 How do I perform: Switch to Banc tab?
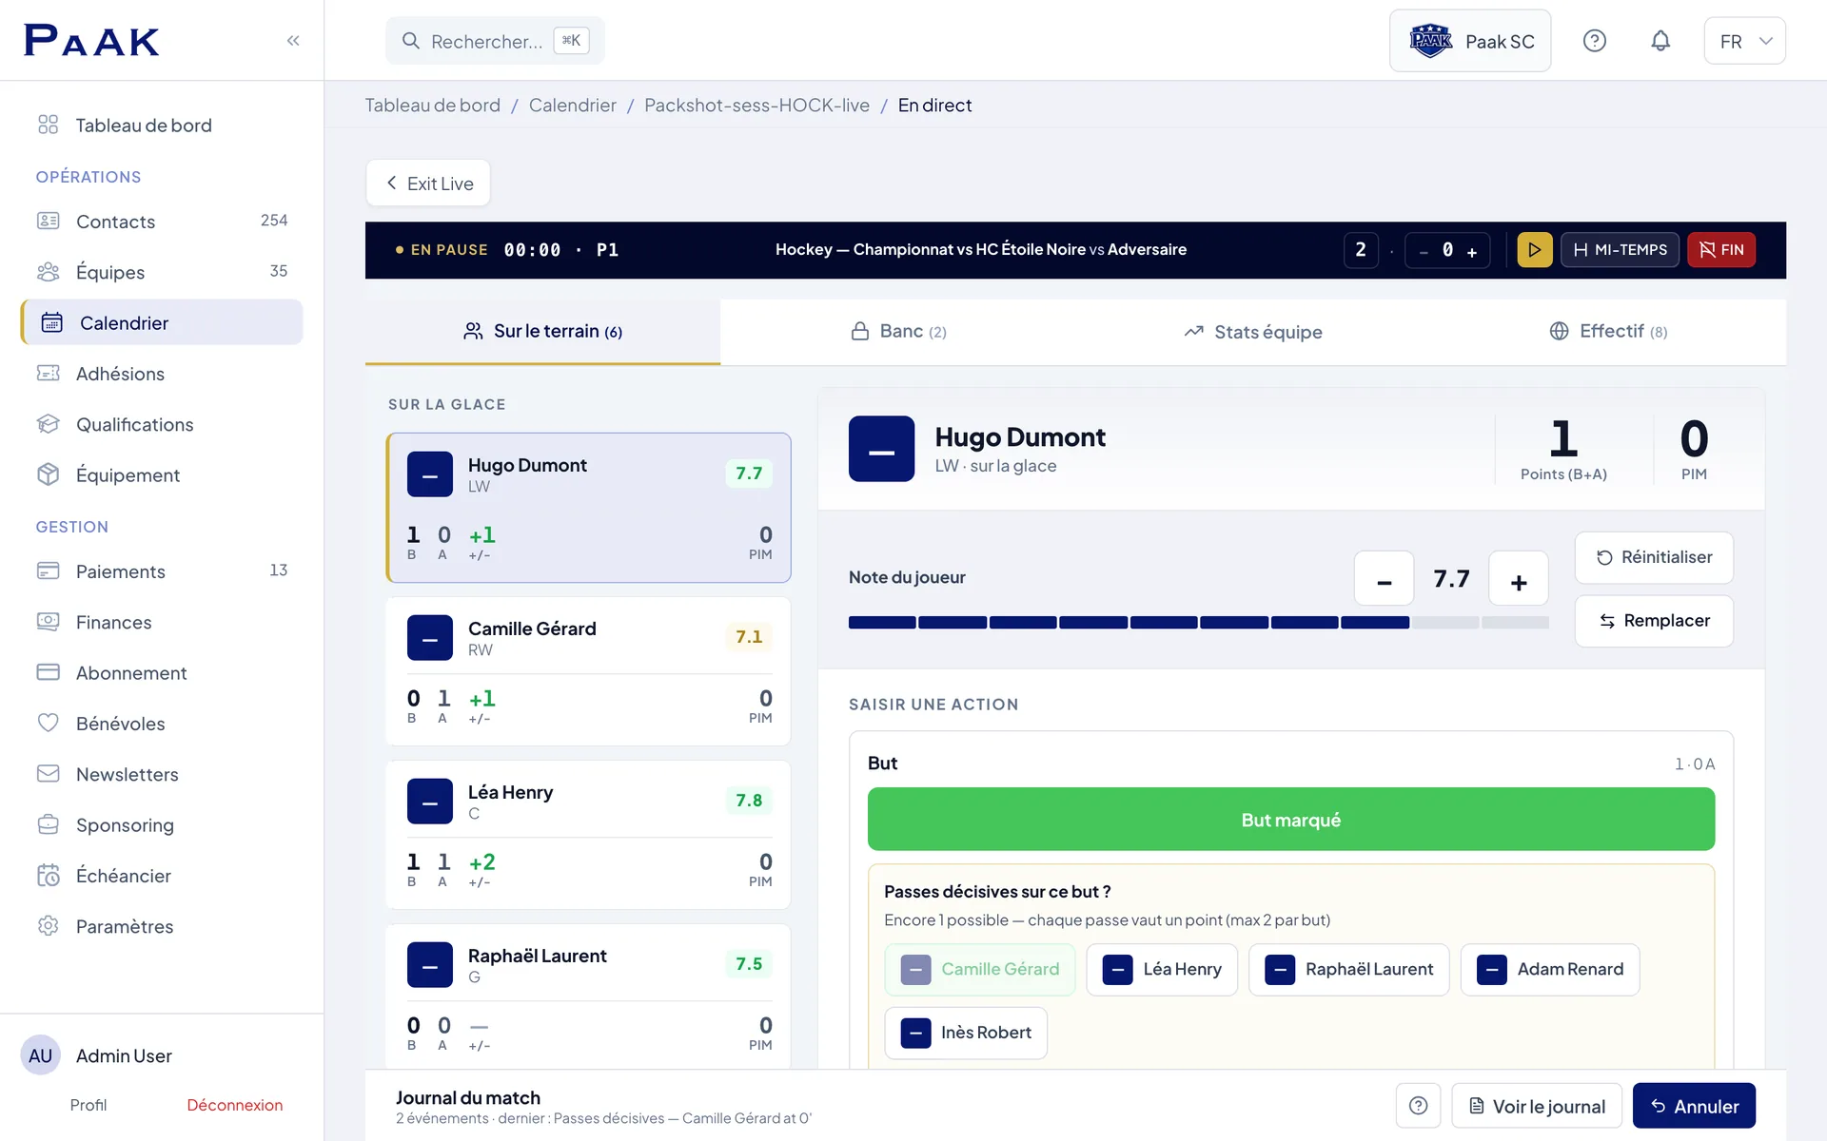click(898, 332)
